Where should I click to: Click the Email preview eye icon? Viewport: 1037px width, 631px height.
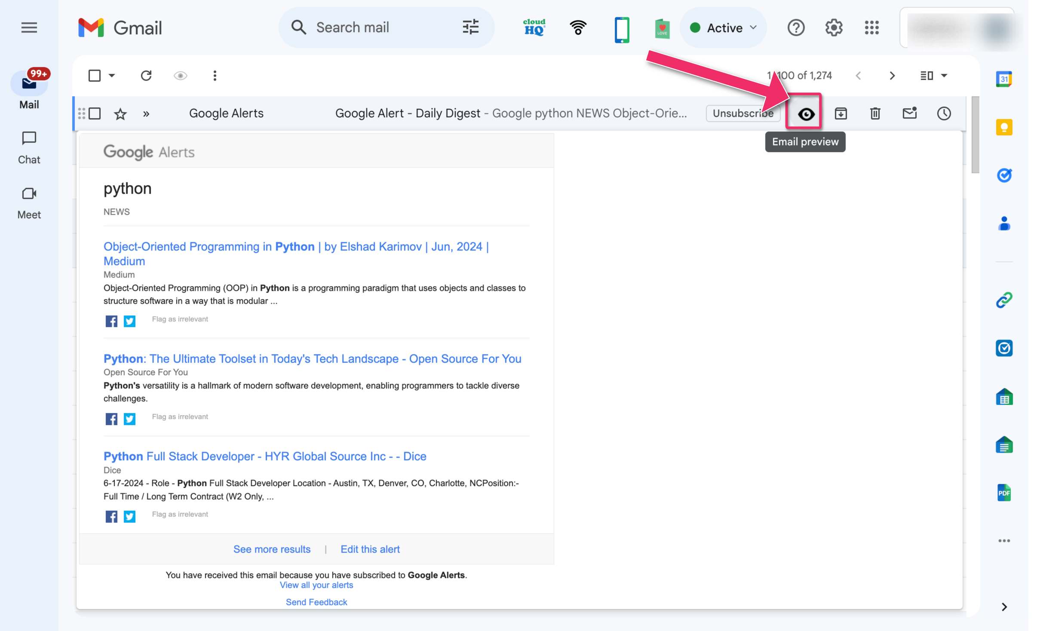(x=806, y=114)
